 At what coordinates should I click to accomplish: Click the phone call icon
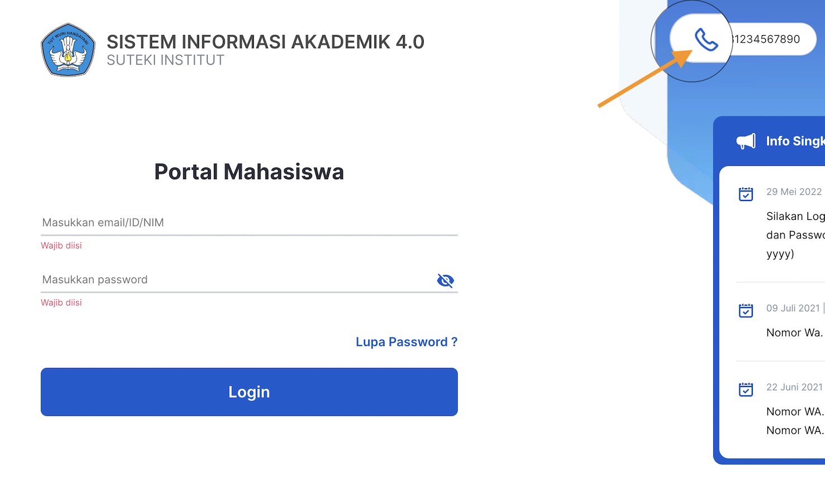click(706, 40)
